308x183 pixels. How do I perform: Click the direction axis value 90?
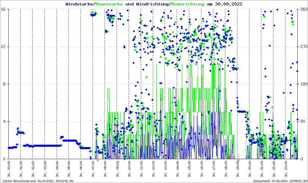pos(303,121)
